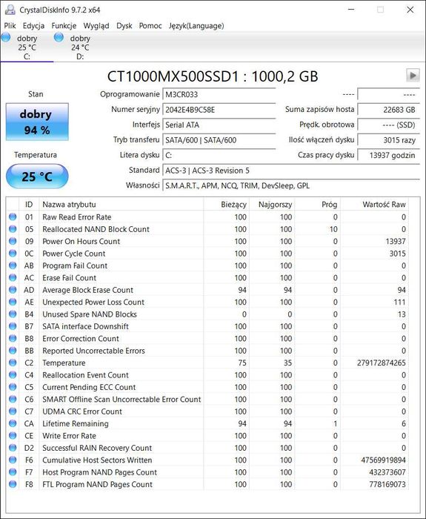Click the power on hours 13937 godzin

[x=389, y=155]
